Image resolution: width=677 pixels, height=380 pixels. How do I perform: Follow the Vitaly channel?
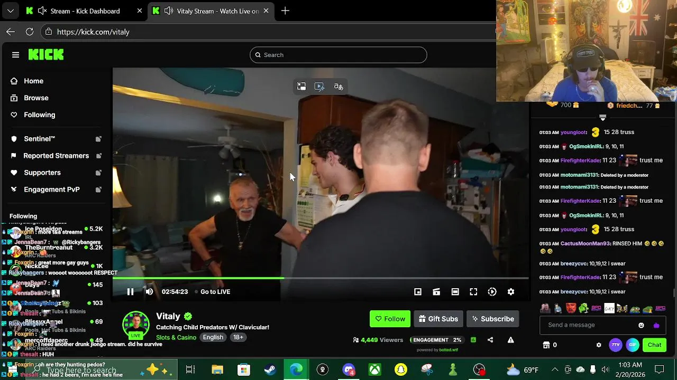tap(390, 319)
